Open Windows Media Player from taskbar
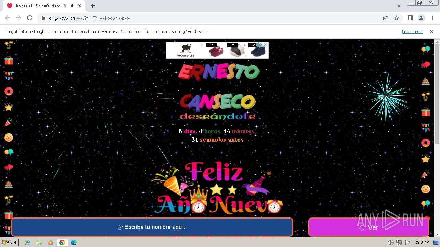This screenshot has height=247, width=440. (51, 243)
